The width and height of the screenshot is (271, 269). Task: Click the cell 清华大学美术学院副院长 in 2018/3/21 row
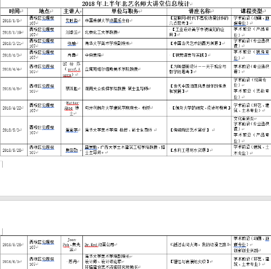pyautogui.click(x=107, y=43)
